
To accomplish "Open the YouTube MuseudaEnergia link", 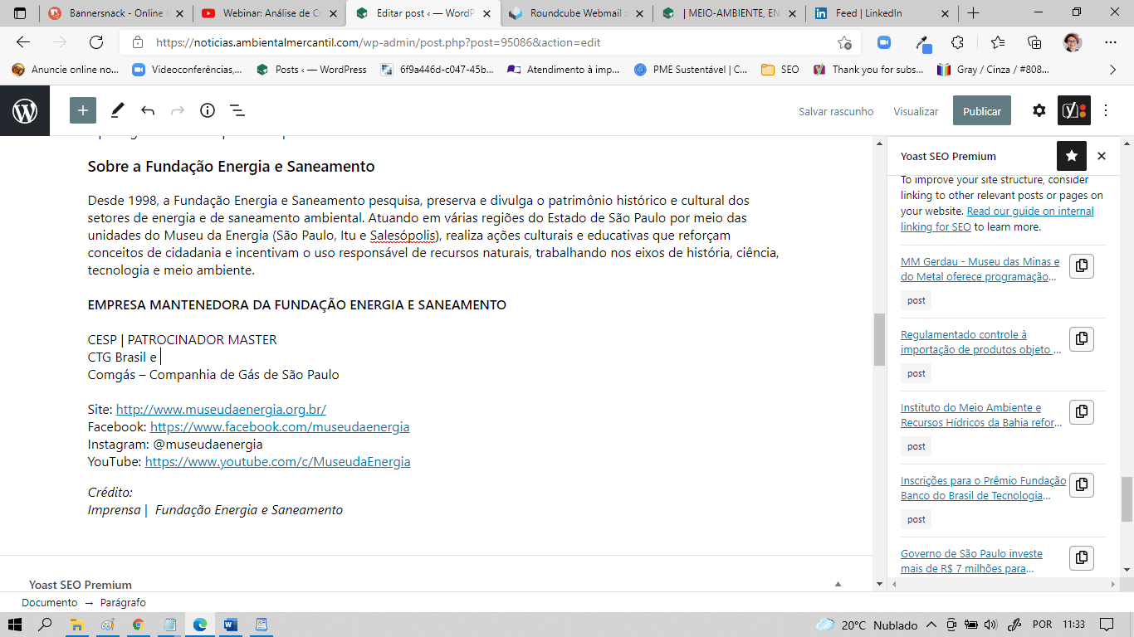I will (277, 462).
